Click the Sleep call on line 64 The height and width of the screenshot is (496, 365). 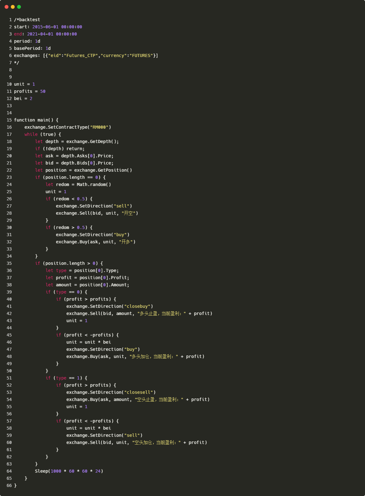69,471
